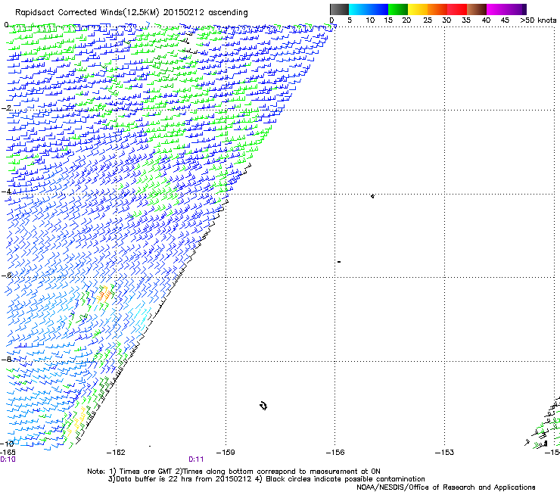Click the word 'ascending' in the title
560x492 pixels.
click(228, 13)
